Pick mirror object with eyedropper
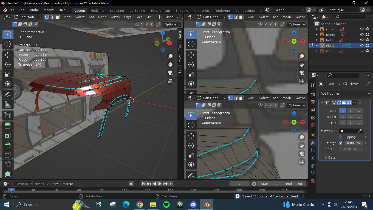This screenshot has width=373, height=210. click(360, 131)
